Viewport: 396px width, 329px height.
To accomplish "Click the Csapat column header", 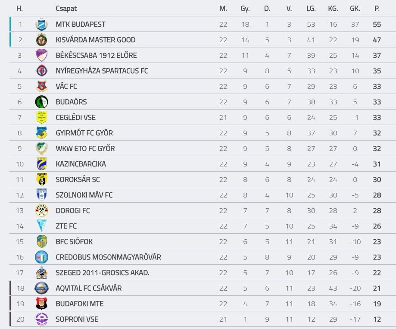I will tap(66, 9).
